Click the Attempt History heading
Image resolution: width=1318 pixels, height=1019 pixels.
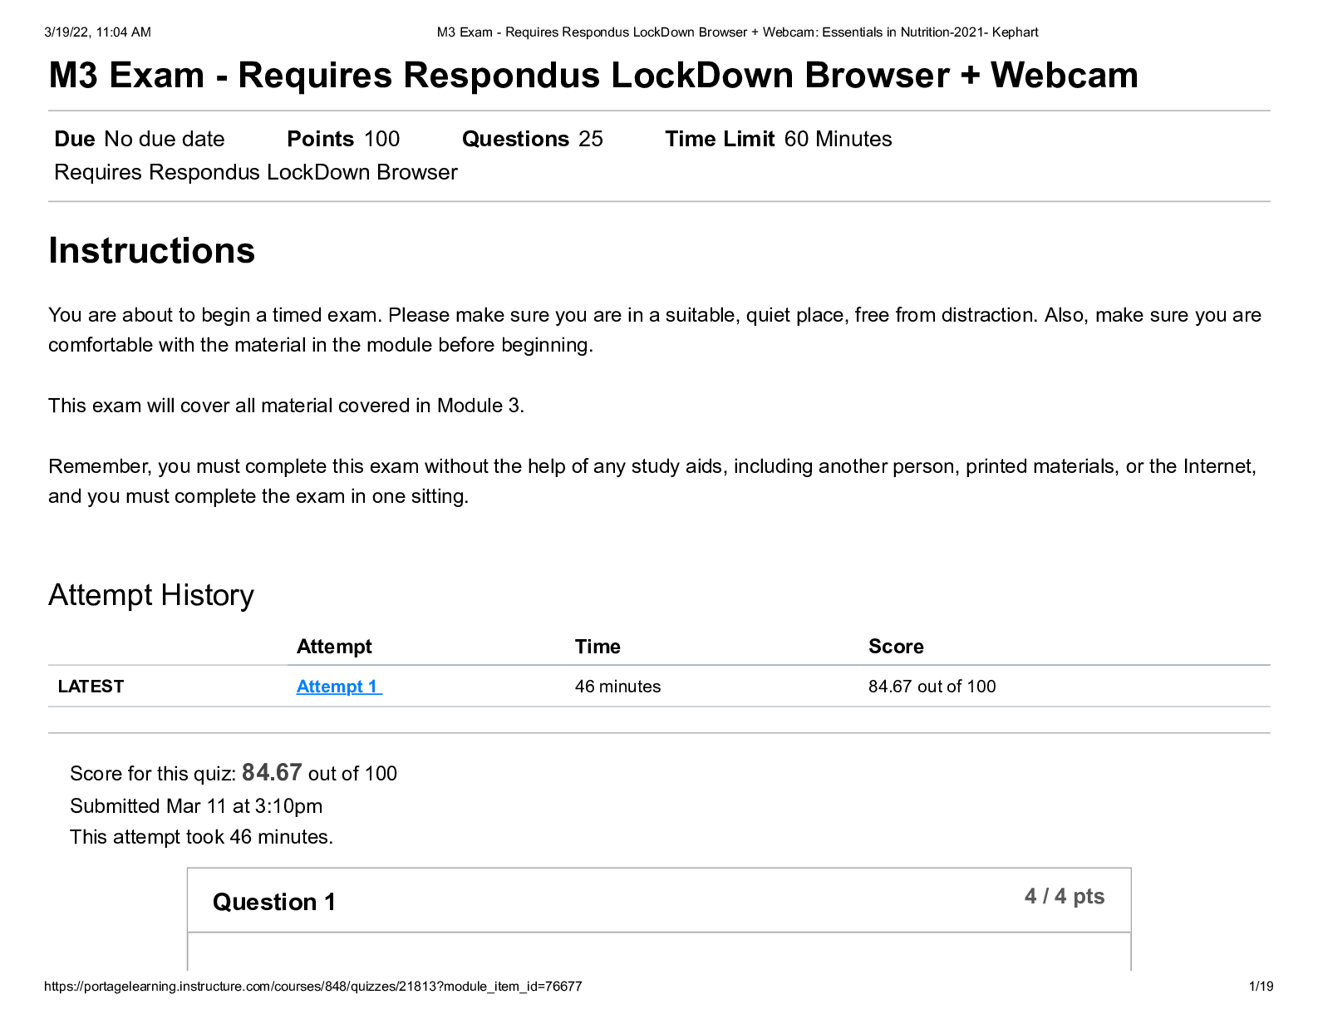151,595
